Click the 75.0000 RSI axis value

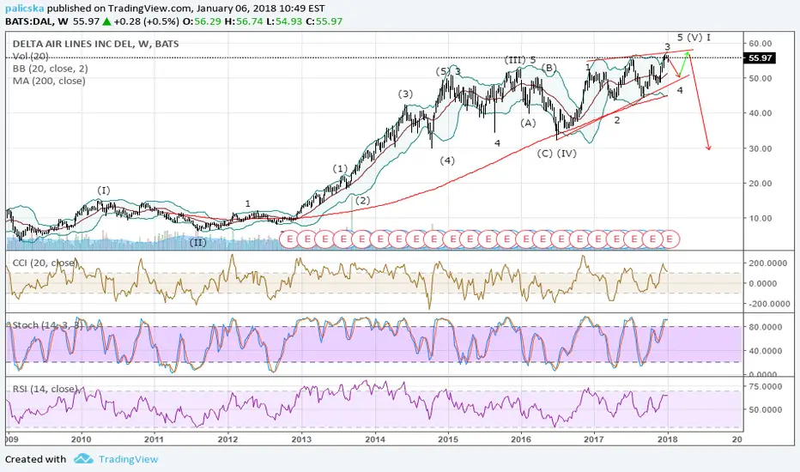766,387
